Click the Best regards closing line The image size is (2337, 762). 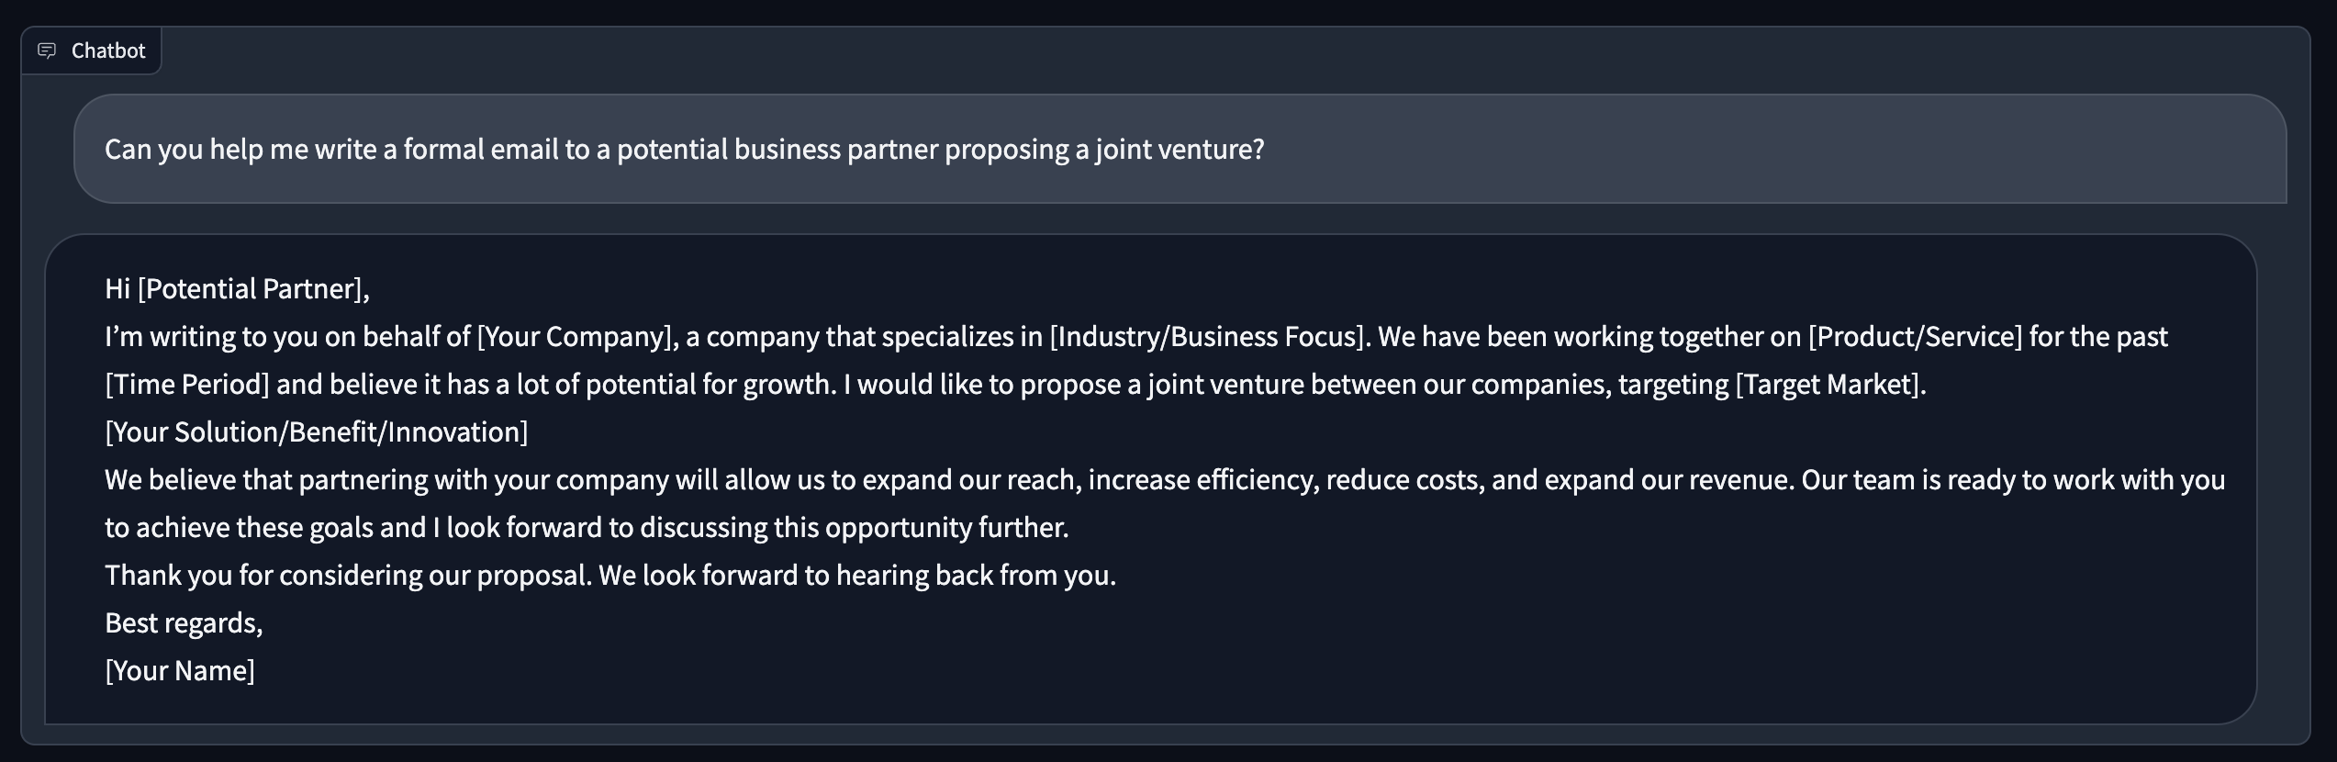click(184, 622)
